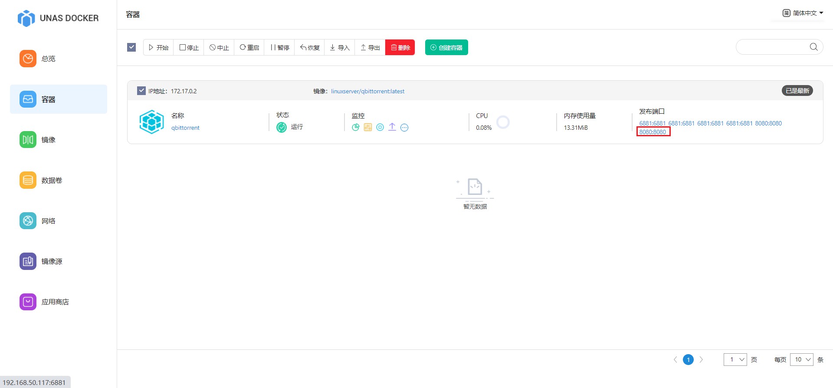Click the qbittorrent container cube icon
Screen dimensions: 833x388
151,122
